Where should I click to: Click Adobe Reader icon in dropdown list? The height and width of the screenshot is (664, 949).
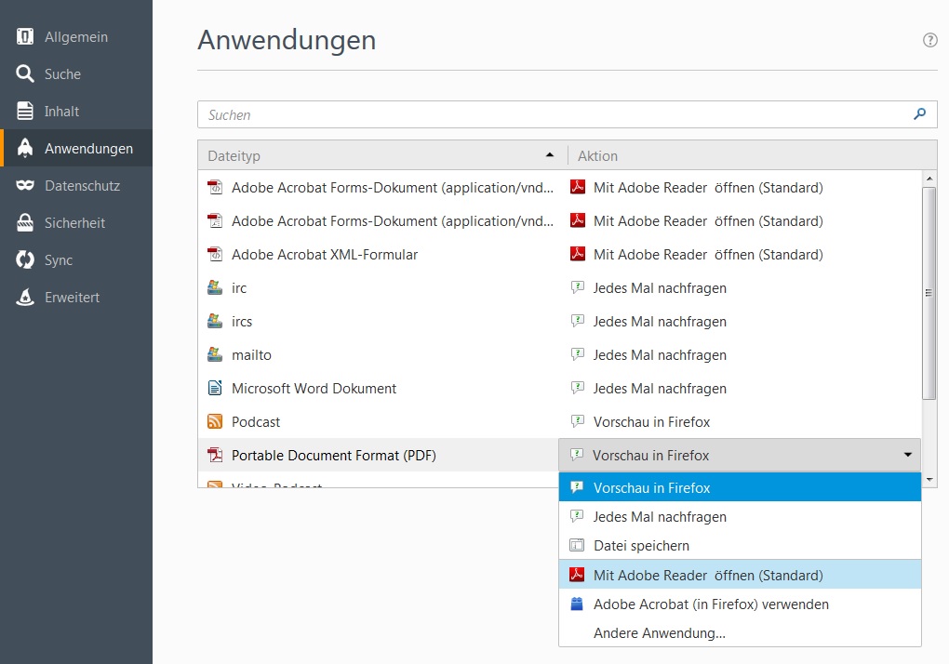tap(577, 575)
